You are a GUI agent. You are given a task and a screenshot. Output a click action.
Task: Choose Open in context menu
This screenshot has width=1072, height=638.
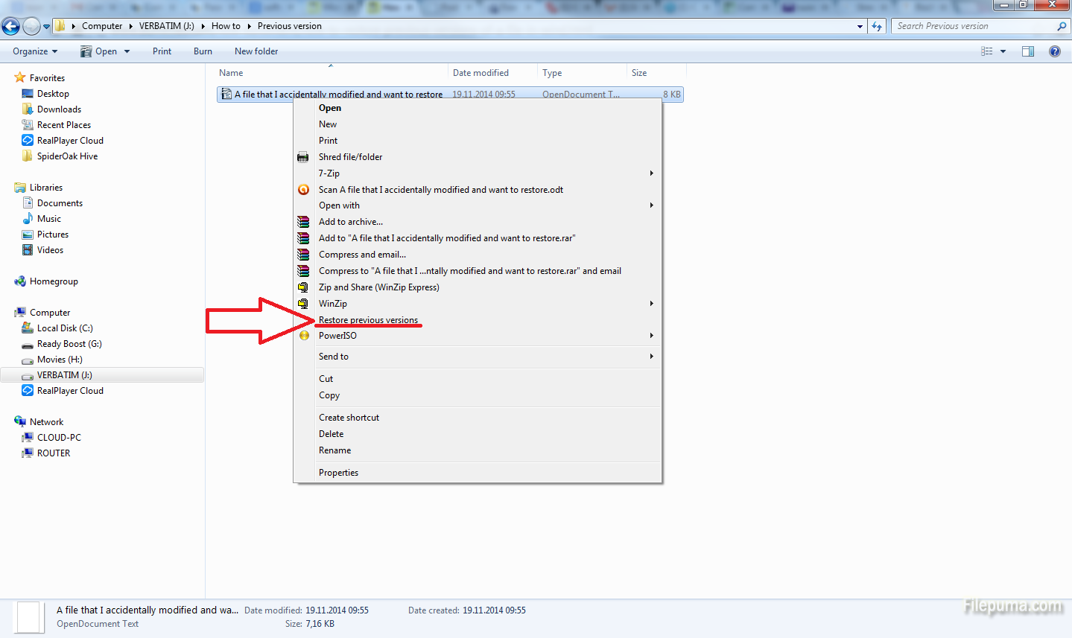click(x=478, y=108)
